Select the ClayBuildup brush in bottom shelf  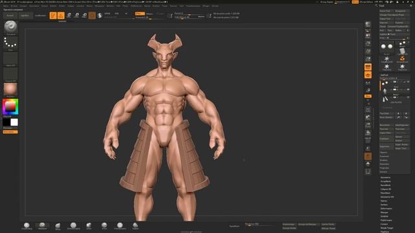[x=27, y=226]
